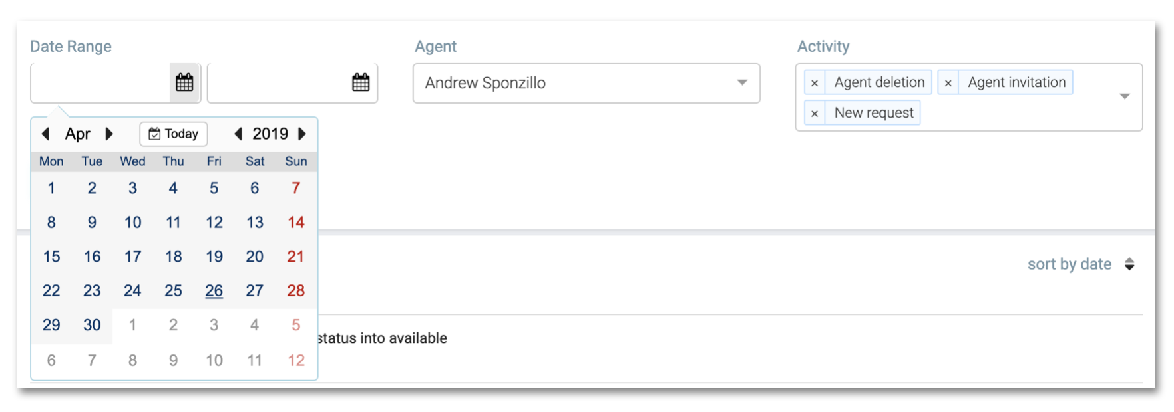Screen dimensions: 1174x412
Task: Open the calendar icon on end date field
Action: point(360,82)
